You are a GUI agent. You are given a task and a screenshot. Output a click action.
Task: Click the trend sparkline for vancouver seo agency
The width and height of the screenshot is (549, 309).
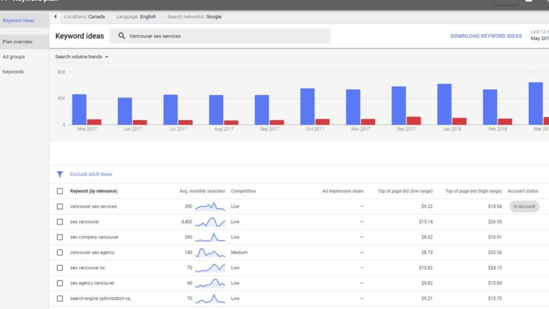(210, 252)
